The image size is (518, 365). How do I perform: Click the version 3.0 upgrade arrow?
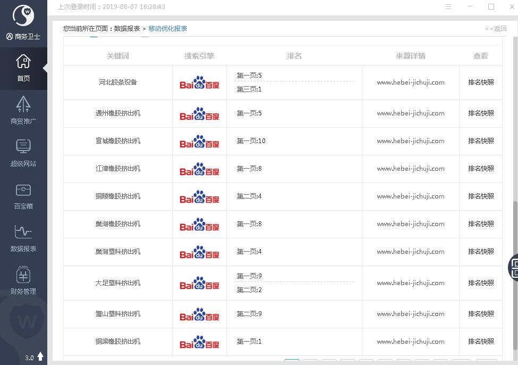[40, 356]
